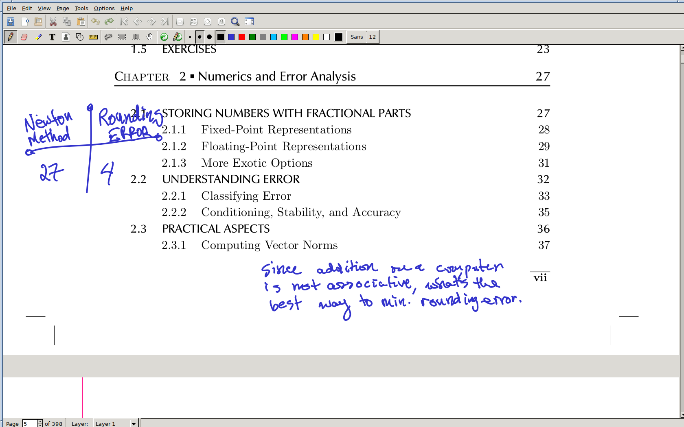Select the Hand tool

click(x=150, y=37)
